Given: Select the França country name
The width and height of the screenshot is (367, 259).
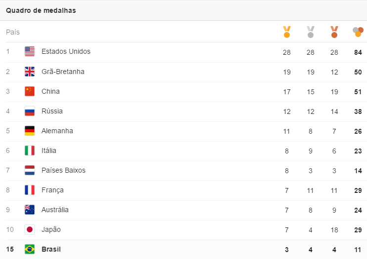Looking at the screenshot, I should 52,190.
